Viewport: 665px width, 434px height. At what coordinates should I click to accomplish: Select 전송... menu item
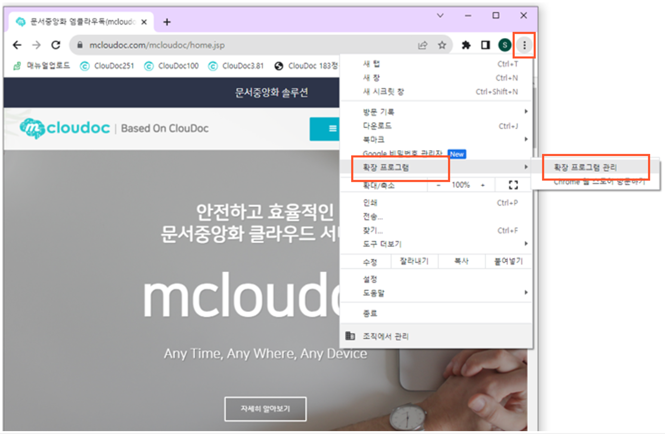436,217
